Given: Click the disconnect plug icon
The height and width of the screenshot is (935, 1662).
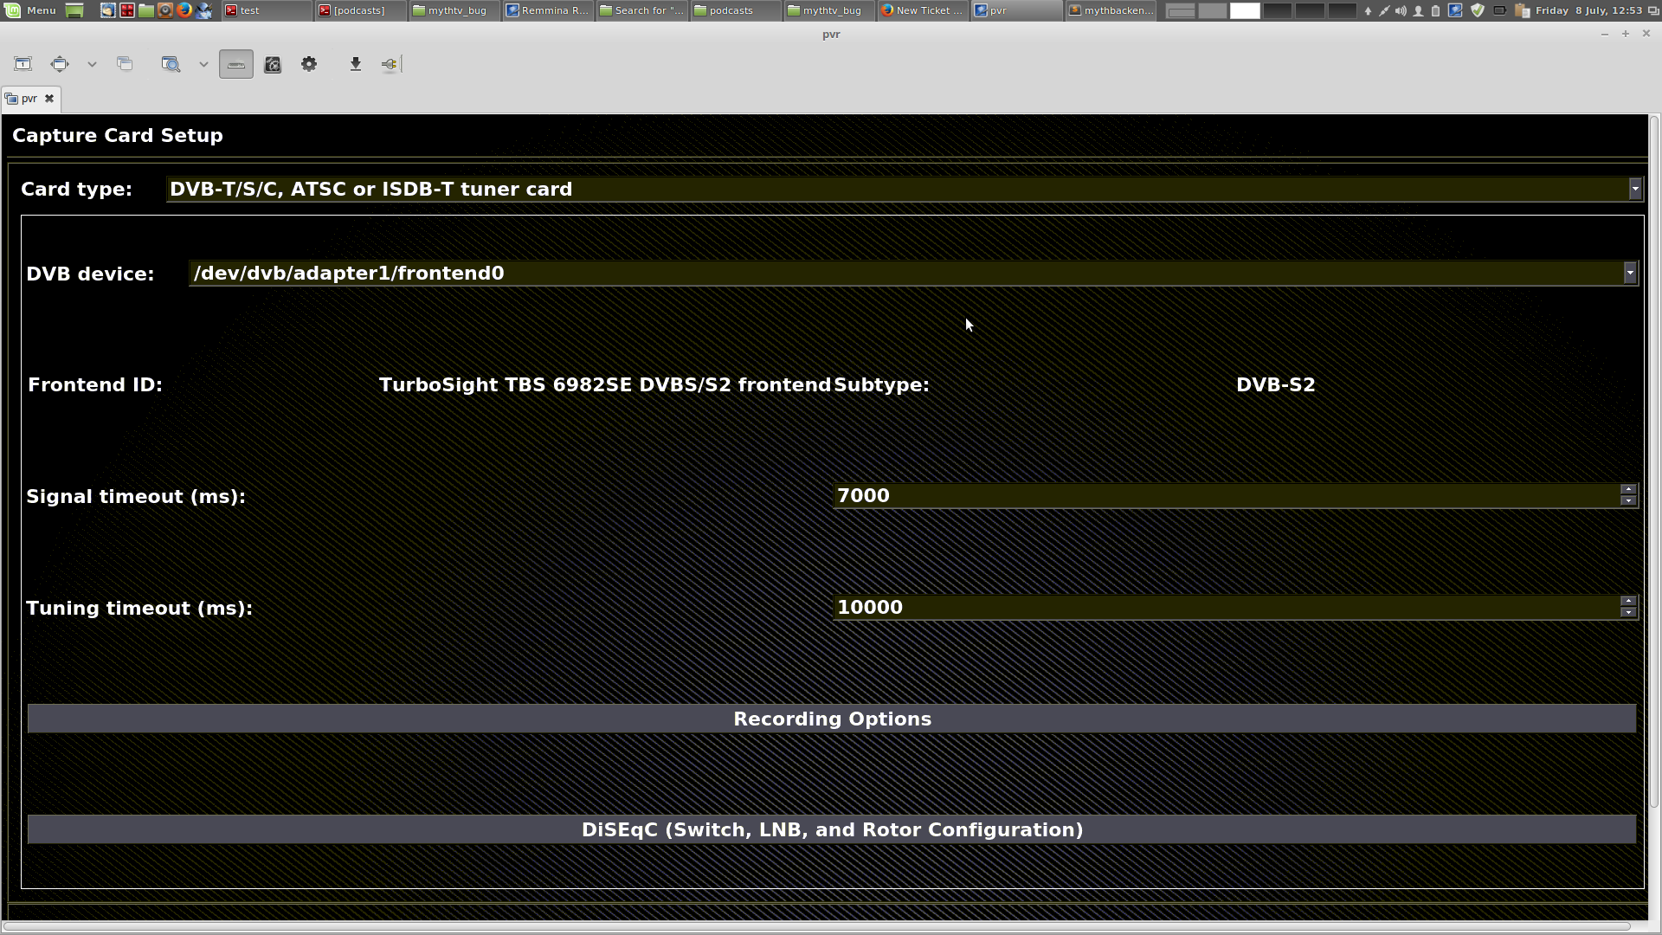Looking at the screenshot, I should 390,64.
